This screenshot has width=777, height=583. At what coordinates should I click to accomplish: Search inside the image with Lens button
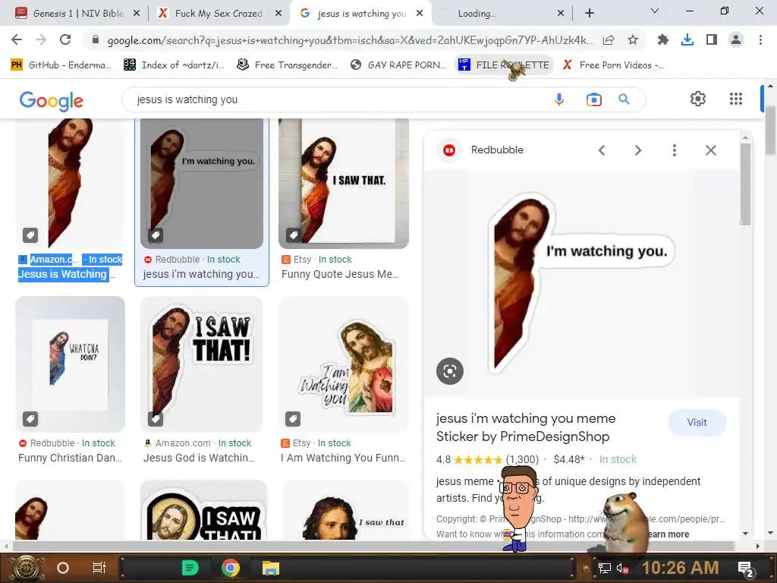(450, 370)
